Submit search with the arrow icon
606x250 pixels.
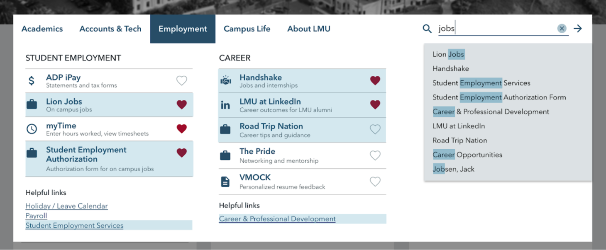point(578,29)
